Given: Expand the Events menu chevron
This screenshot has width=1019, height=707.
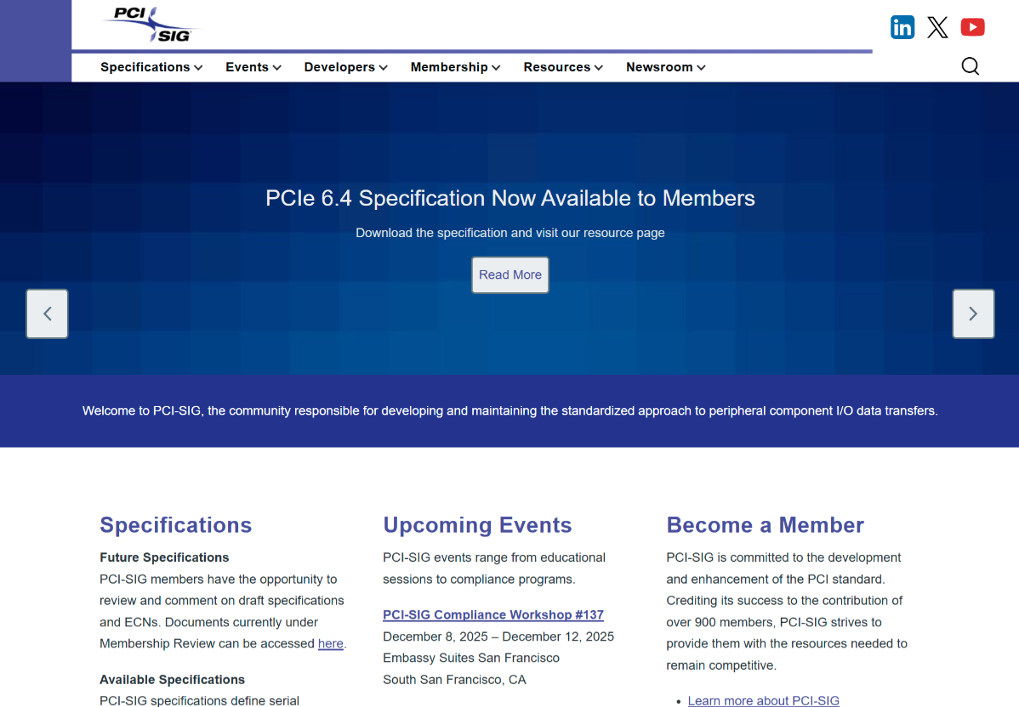Looking at the screenshot, I should pyautogui.click(x=276, y=67).
